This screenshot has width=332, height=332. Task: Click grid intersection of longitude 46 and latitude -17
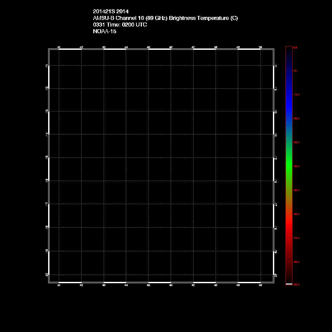coord(171,204)
